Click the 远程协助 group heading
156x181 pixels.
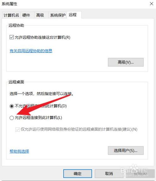(x=16, y=25)
